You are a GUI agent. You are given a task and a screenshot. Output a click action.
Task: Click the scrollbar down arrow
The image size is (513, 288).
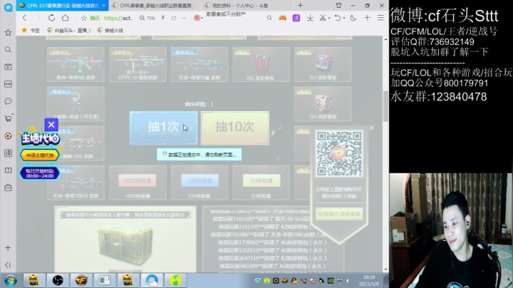(x=385, y=269)
